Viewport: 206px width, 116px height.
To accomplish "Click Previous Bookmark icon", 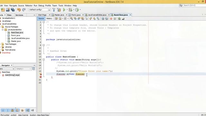I will click(91, 19).
